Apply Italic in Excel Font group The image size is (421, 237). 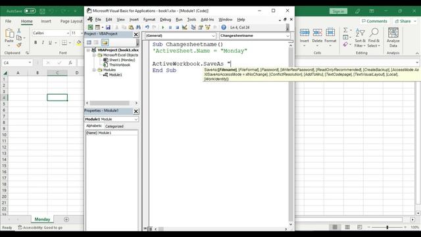[x=43, y=42]
